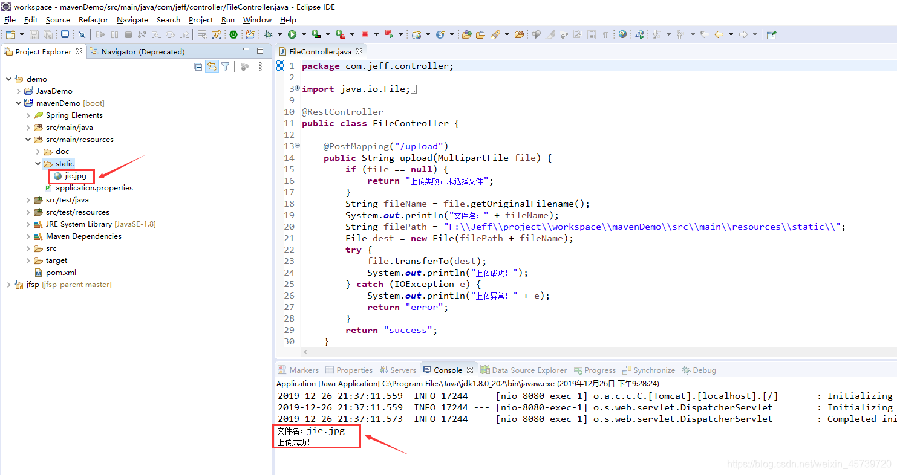Click the Open Type icon

[466, 34]
